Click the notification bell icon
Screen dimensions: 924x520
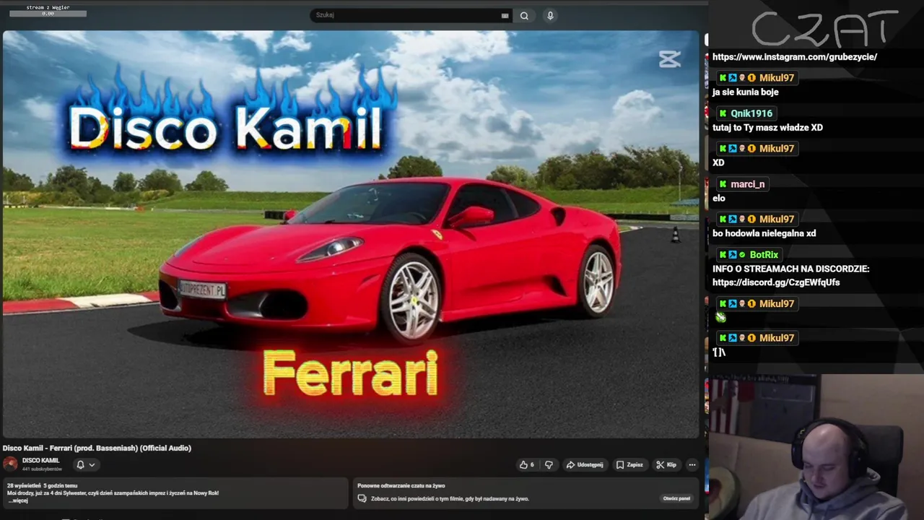80,465
